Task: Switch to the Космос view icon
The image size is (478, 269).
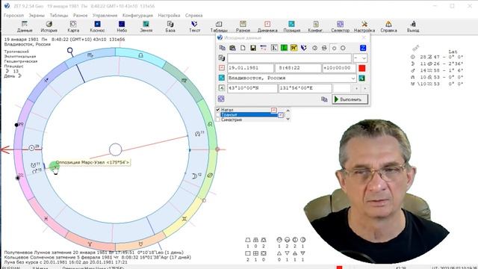Action: click(x=97, y=27)
